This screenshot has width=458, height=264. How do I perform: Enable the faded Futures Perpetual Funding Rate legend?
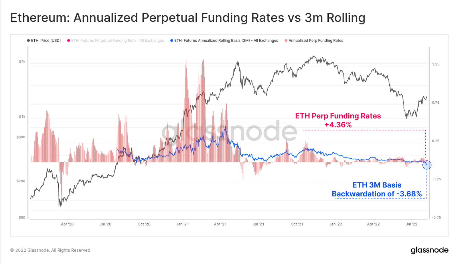[116, 40]
